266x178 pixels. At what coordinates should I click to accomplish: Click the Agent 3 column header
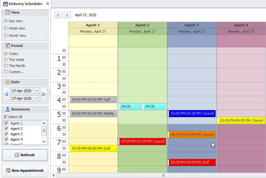[x=192, y=25]
